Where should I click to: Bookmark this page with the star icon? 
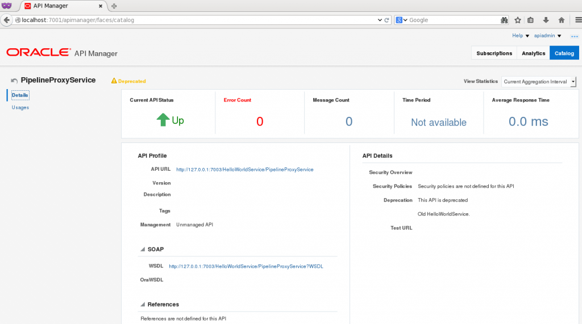(518, 20)
